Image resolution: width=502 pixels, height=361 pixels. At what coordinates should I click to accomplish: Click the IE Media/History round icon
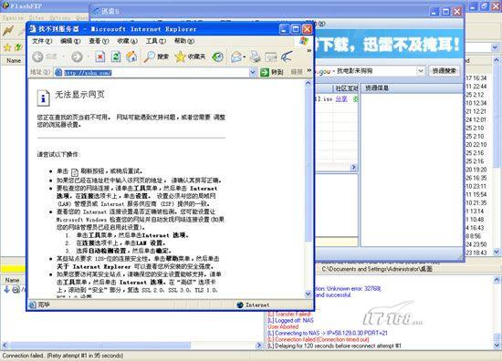(218, 57)
